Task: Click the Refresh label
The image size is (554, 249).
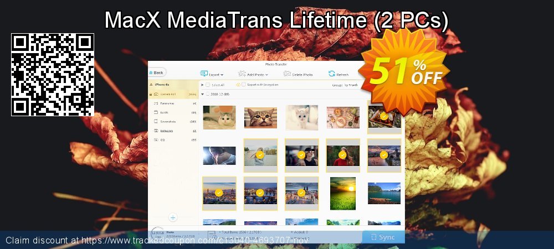Action: coord(342,75)
